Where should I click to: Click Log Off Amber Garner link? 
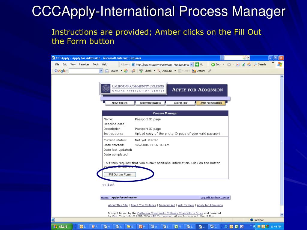pyautogui.click(x=215, y=198)
